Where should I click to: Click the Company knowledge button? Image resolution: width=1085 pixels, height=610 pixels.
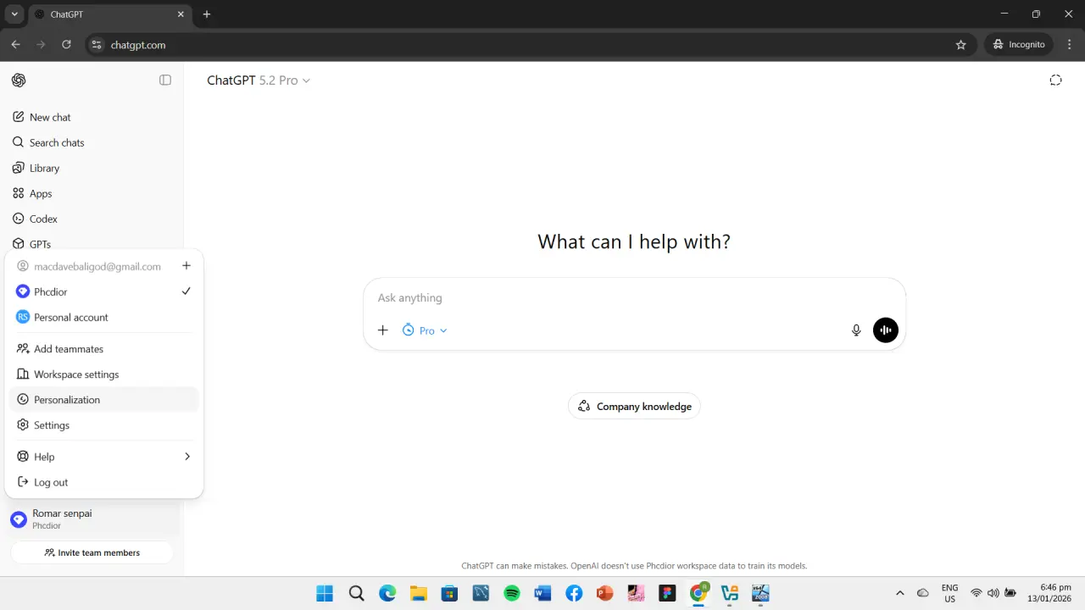[x=634, y=406]
